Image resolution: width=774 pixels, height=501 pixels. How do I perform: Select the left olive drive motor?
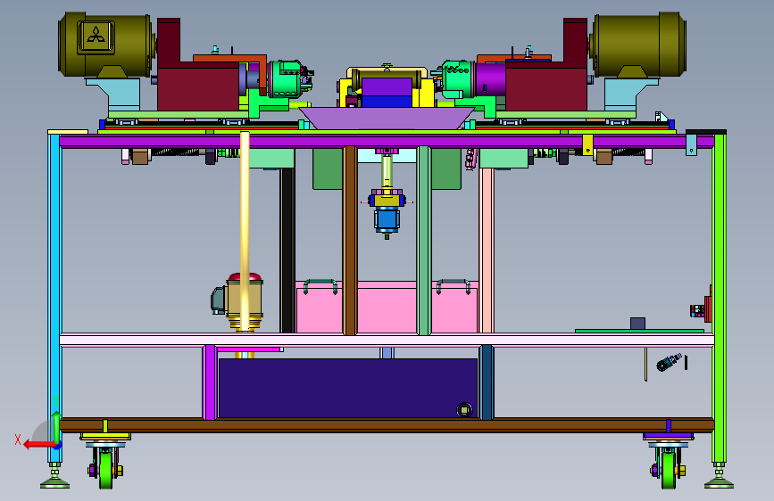coord(105,45)
